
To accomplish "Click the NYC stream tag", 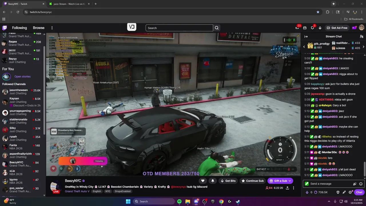I will (x=108, y=191).
